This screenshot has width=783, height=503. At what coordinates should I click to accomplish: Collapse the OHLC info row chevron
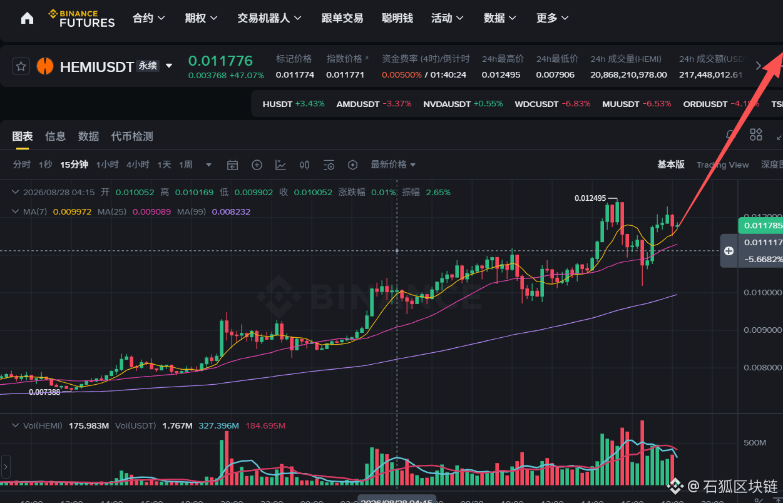(16, 192)
